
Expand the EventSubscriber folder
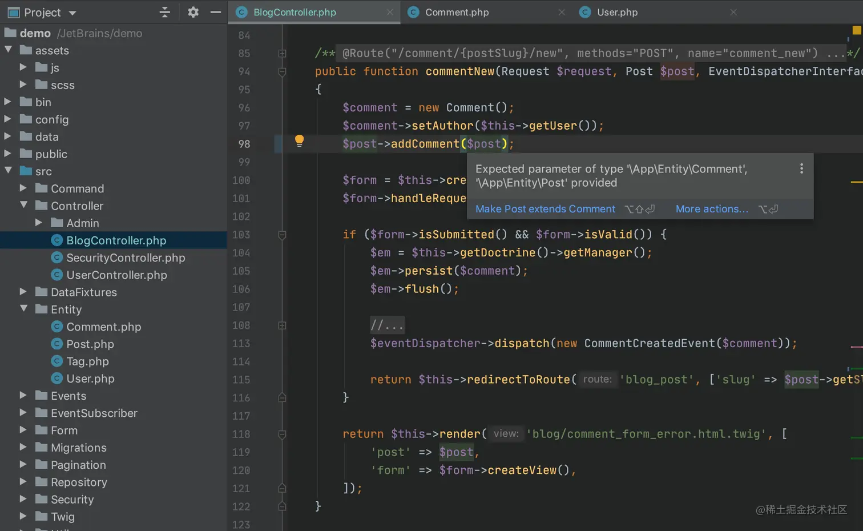[x=23, y=413]
